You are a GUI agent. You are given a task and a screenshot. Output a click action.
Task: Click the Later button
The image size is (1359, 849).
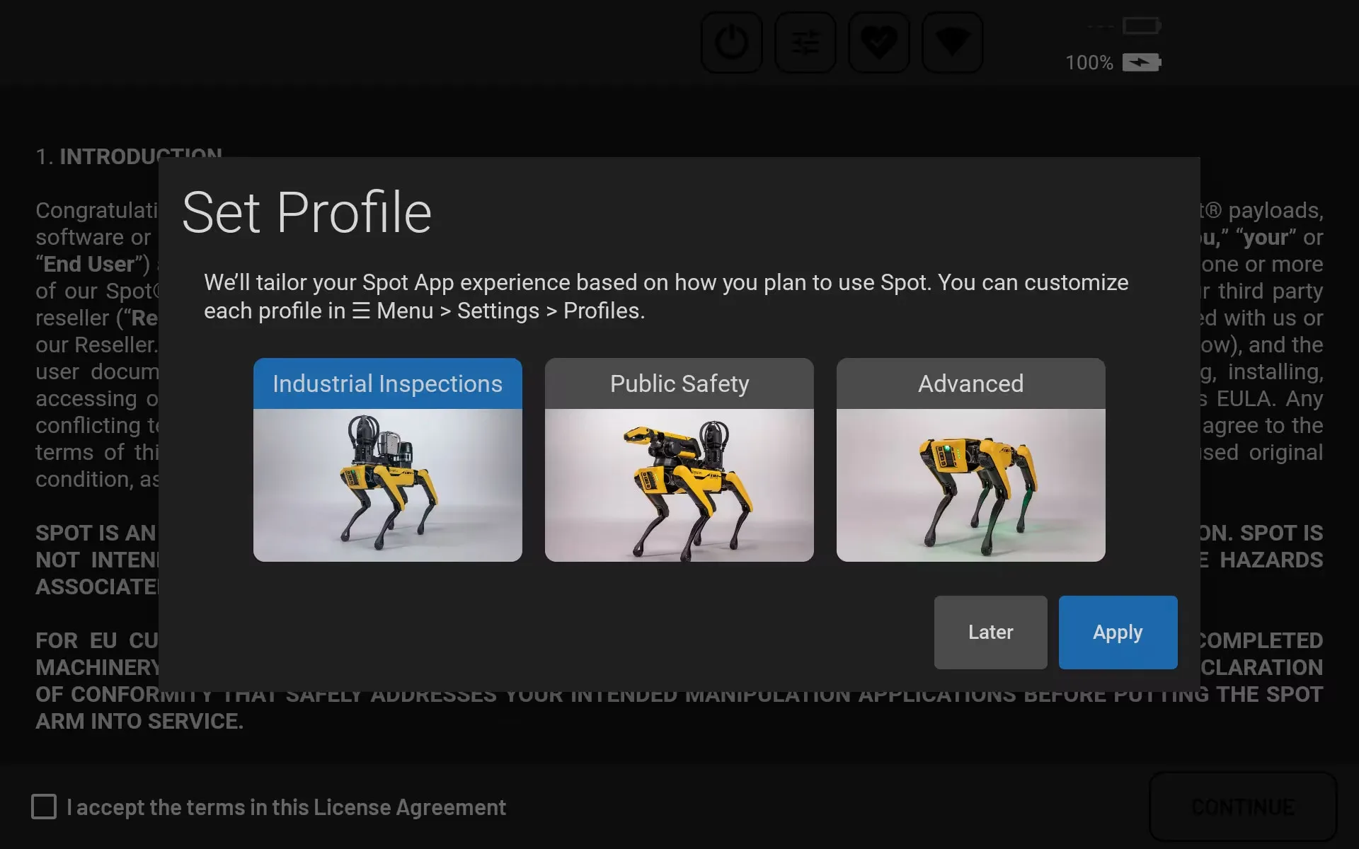(991, 633)
